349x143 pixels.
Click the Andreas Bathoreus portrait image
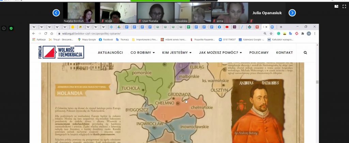point(258,111)
